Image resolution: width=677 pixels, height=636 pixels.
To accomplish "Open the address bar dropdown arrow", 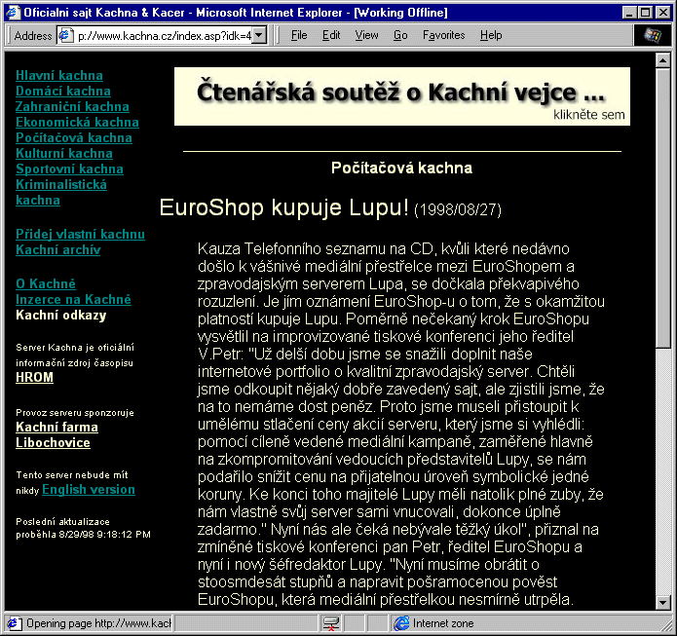I will tap(259, 35).
